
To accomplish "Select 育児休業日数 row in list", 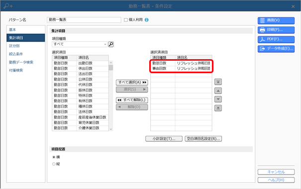I will 80,123.
